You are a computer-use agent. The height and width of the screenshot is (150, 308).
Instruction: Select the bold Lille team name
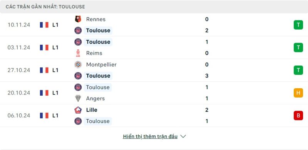pyautogui.click(x=92, y=110)
